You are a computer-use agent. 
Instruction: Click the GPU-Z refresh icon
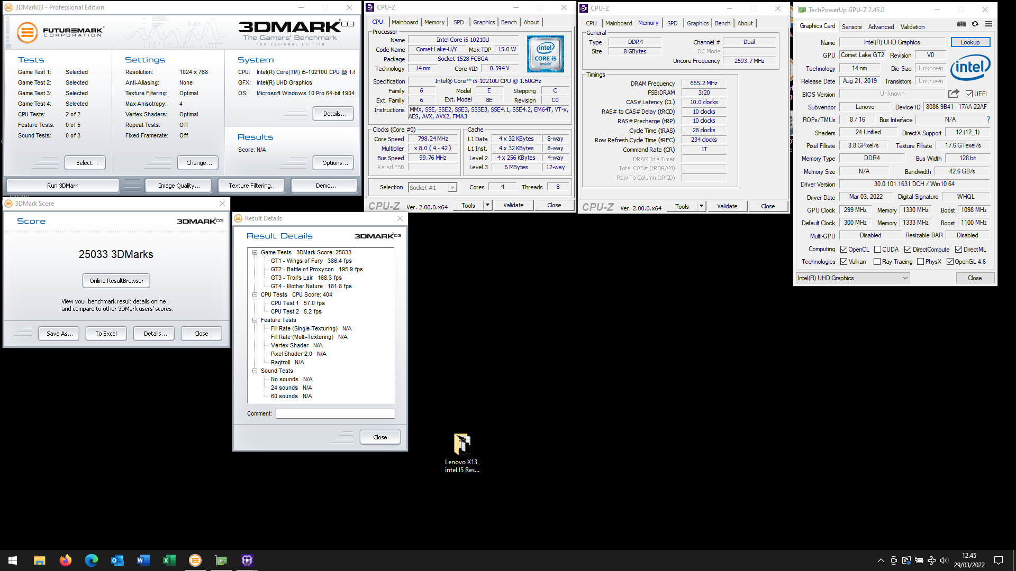coord(975,24)
